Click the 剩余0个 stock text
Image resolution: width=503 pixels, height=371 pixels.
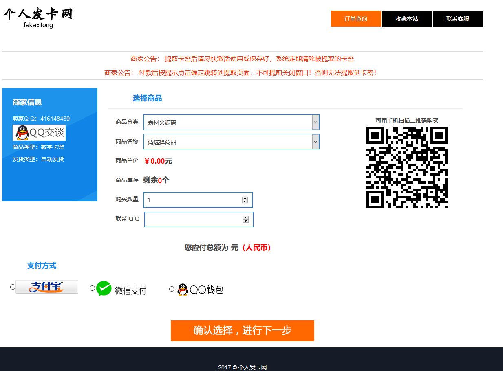tap(156, 180)
